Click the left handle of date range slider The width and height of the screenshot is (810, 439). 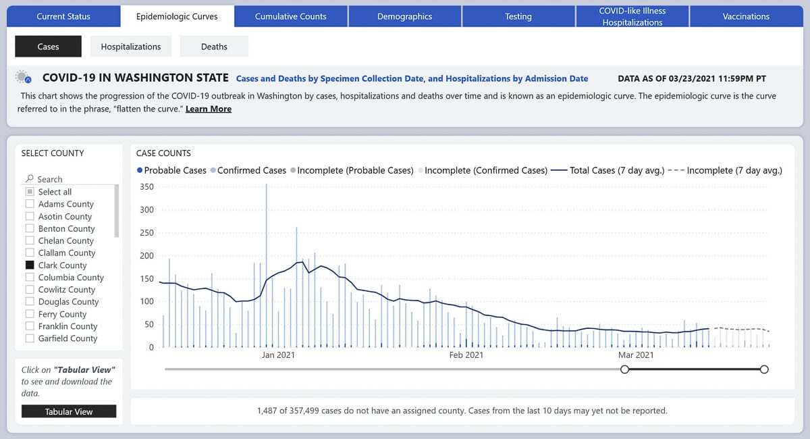tap(624, 369)
